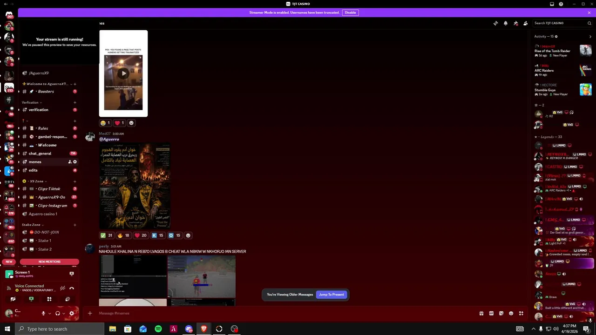This screenshot has width=596, height=335.
Task: Toggle the K reaction with 15
Action: pos(157,235)
